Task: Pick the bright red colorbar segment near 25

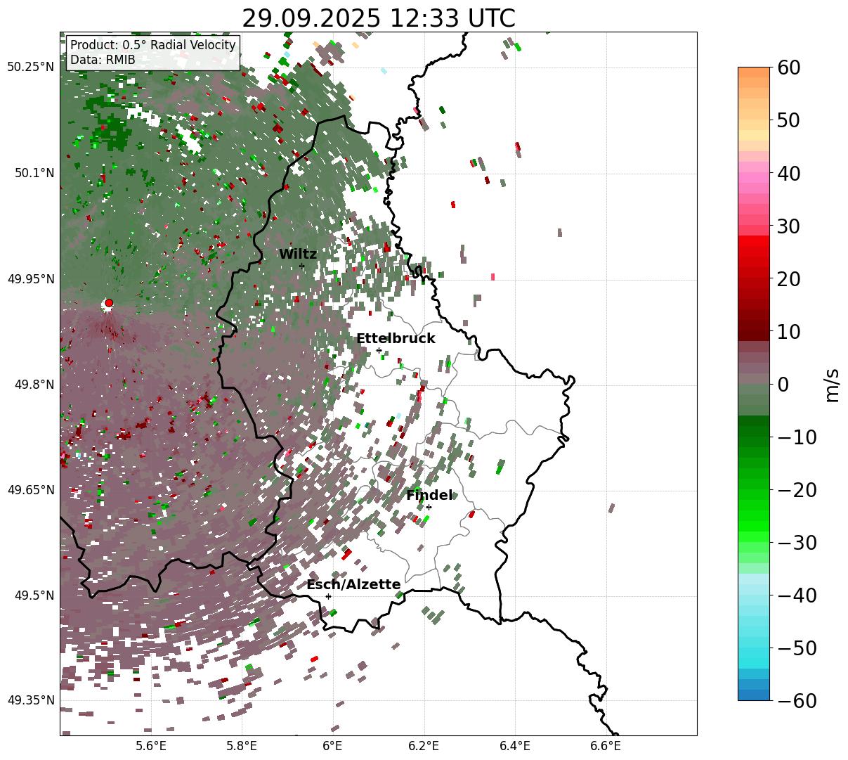Action: [x=754, y=252]
